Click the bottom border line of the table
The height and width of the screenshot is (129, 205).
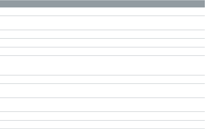point(102,128)
